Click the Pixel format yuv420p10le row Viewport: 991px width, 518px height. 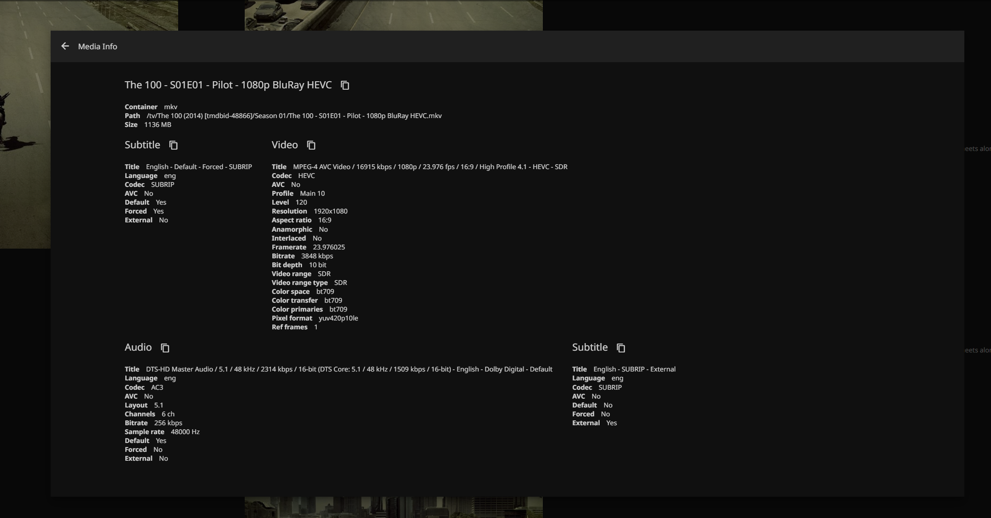(314, 318)
